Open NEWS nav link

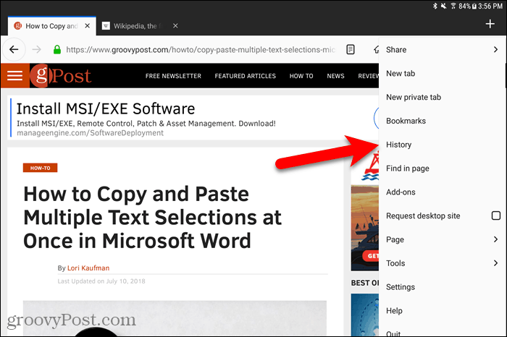pyautogui.click(x=335, y=76)
